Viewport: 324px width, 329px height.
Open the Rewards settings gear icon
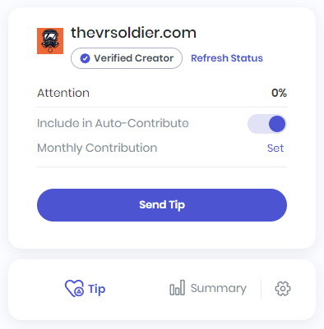[x=283, y=289]
